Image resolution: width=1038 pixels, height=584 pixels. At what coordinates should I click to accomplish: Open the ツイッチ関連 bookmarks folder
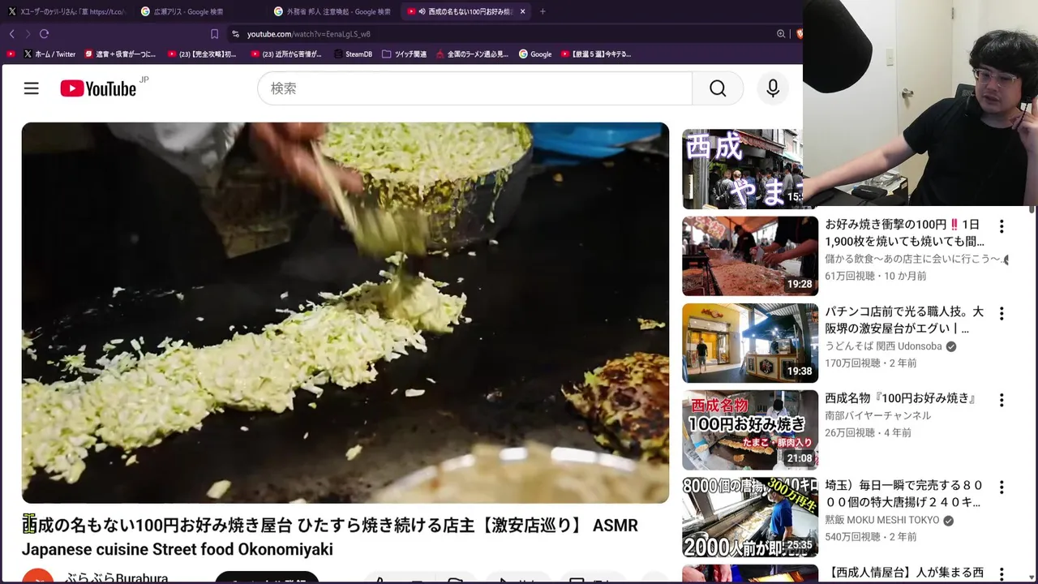[x=404, y=54]
